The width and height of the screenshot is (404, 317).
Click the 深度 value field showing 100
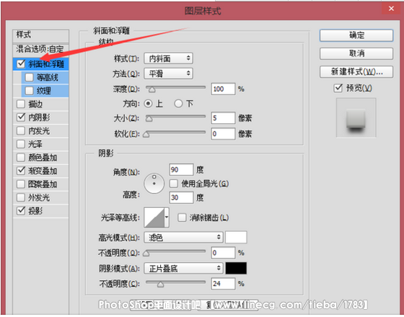223,89
